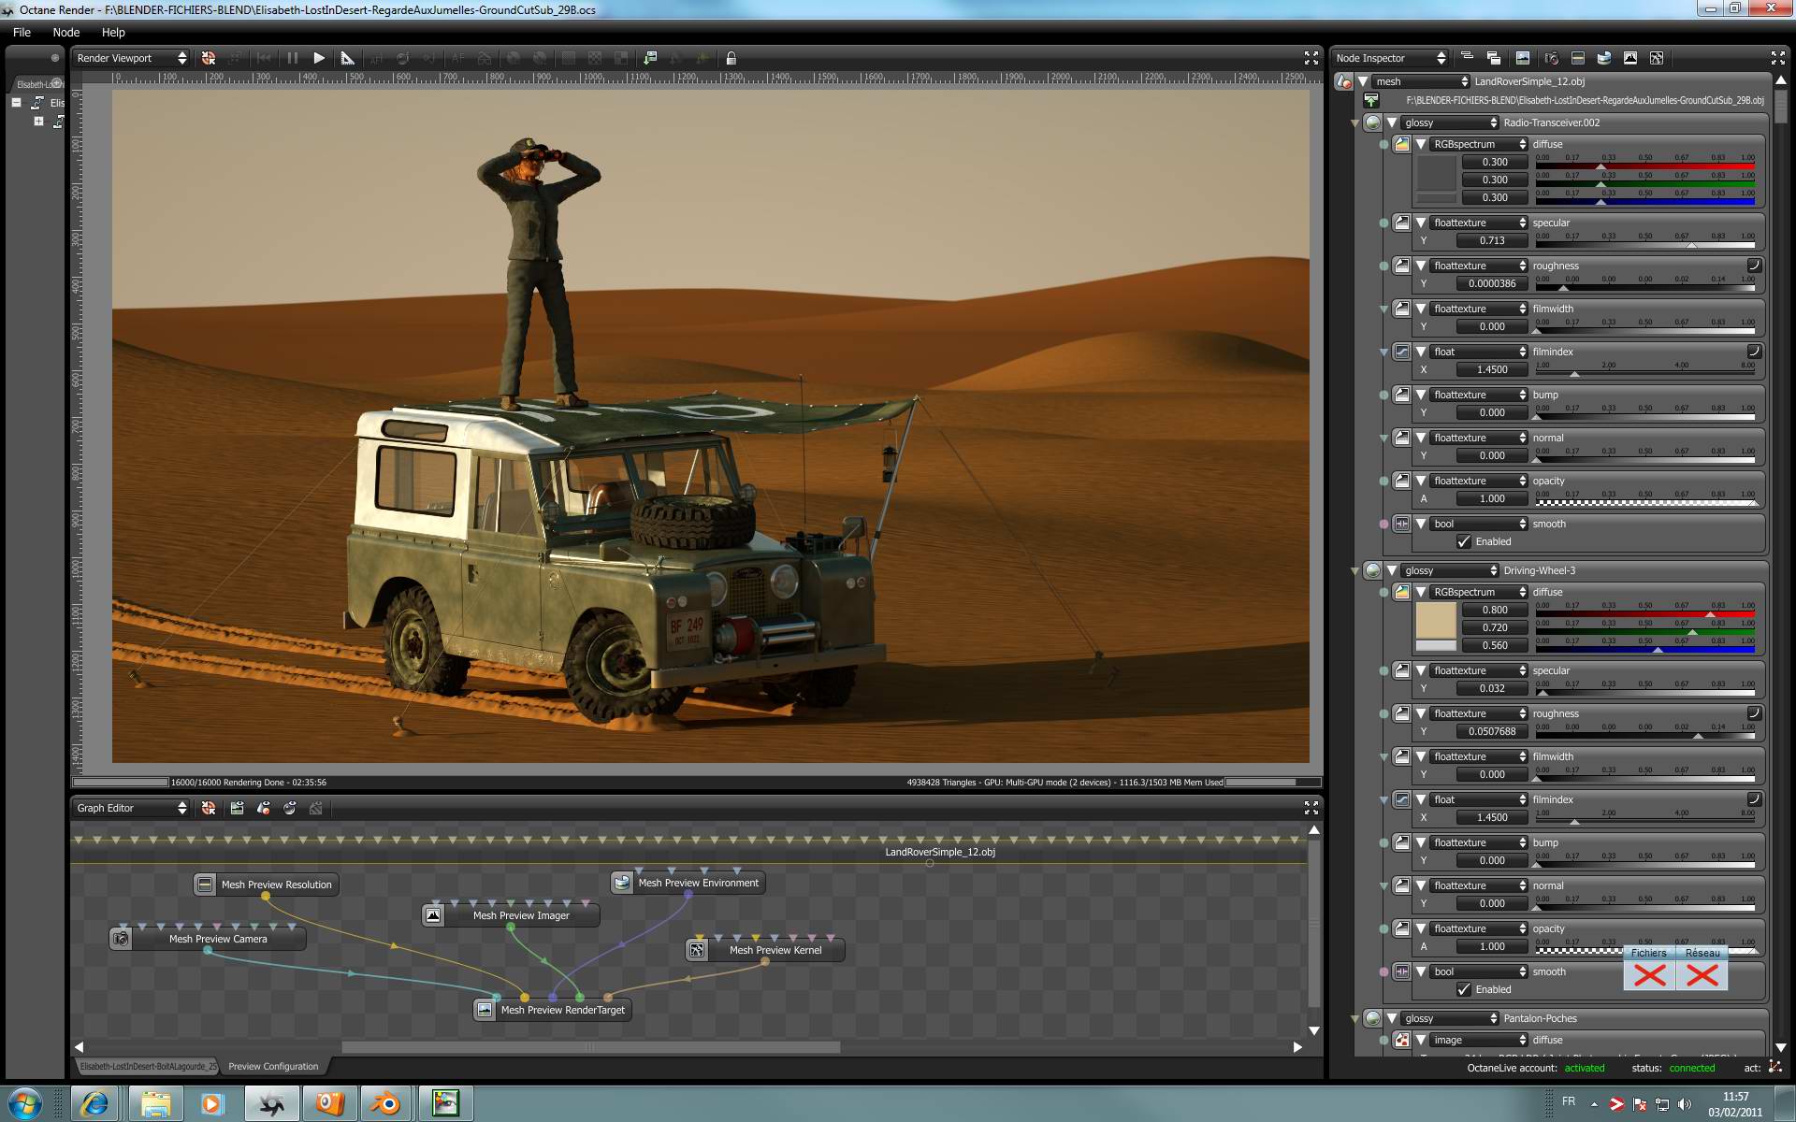Switch to the Preview Configuration tab
The image size is (1796, 1122).
pyautogui.click(x=273, y=1066)
